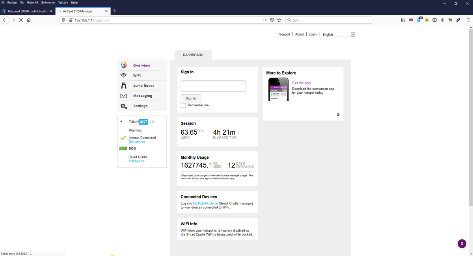Click the Jump Boost cable icon
Viewport: 473px width, 256px height.
coord(123,85)
